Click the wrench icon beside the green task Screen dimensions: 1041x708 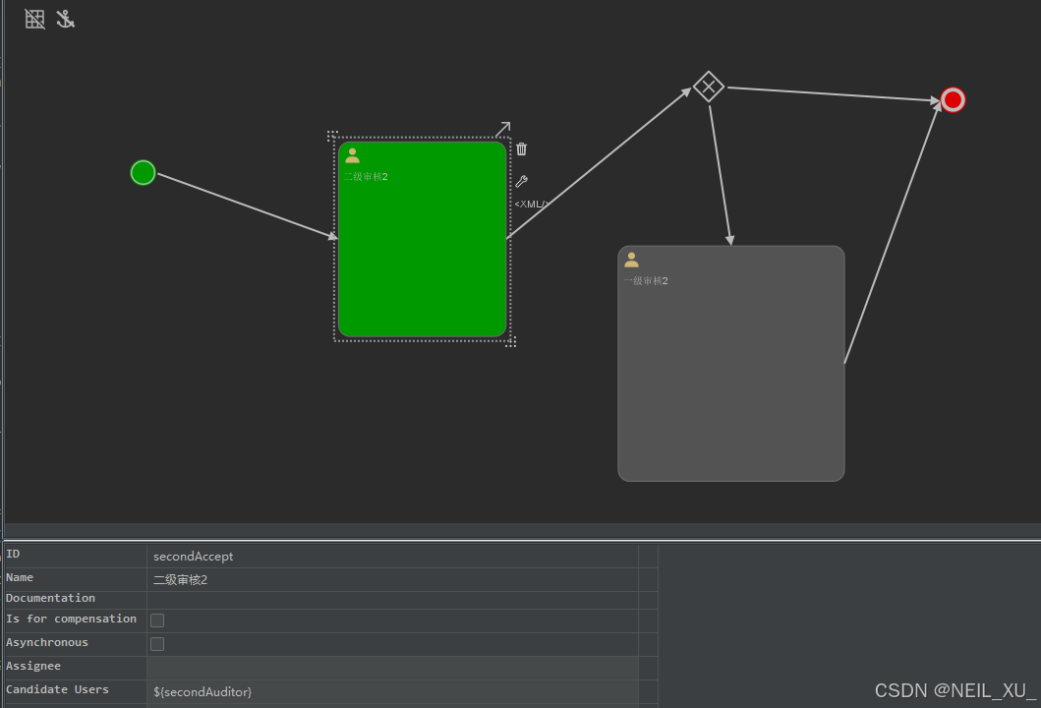tap(522, 182)
